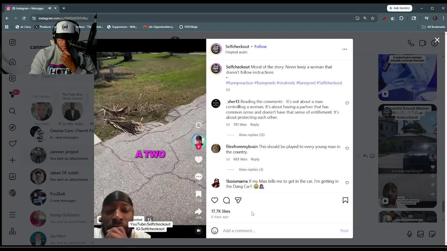Open #funnyreaction hashtag

pos(240,83)
